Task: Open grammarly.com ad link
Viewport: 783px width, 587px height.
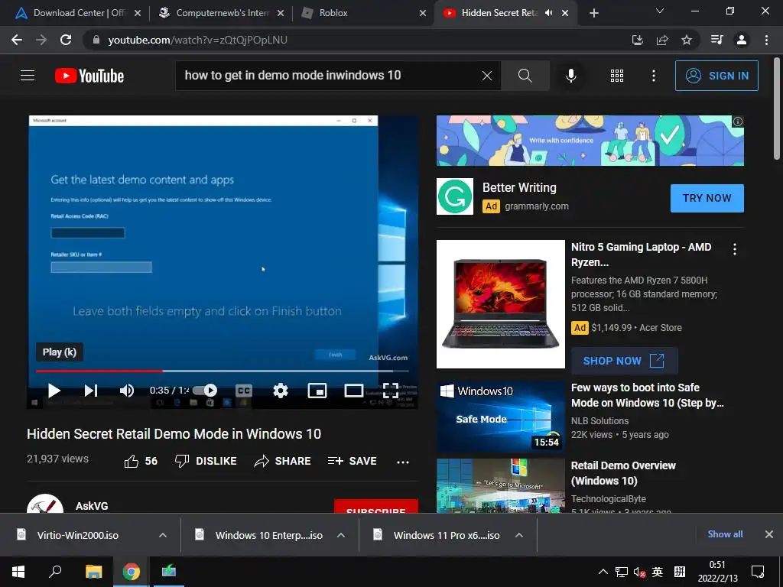Action: pyautogui.click(x=536, y=206)
